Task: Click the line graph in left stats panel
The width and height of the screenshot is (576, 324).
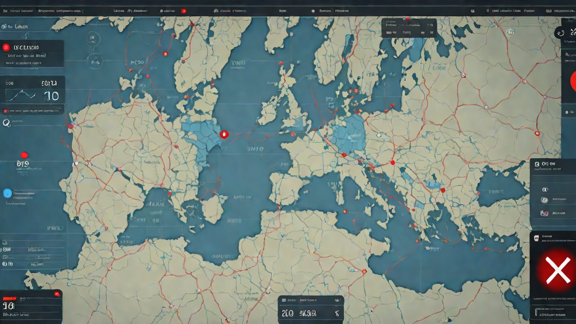Action: click(21, 95)
